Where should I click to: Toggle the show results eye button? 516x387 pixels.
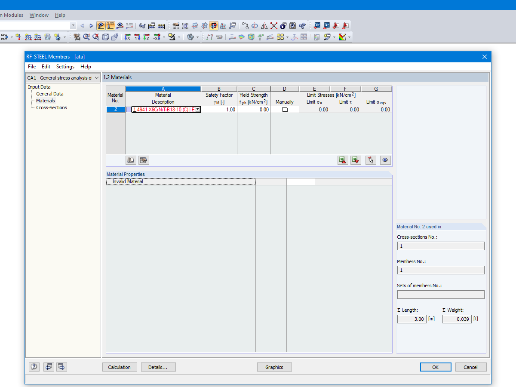pyautogui.click(x=101, y=26)
